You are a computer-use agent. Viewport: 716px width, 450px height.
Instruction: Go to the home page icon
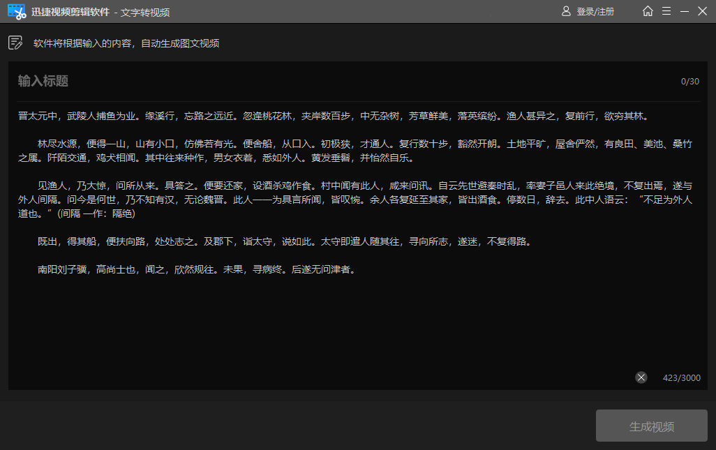(x=648, y=11)
